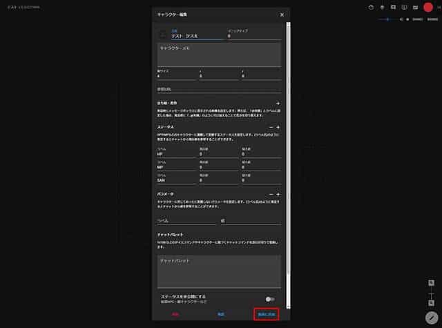The image size is (442, 328).
Task: Toggle the hide status switch
Action: (271, 299)
